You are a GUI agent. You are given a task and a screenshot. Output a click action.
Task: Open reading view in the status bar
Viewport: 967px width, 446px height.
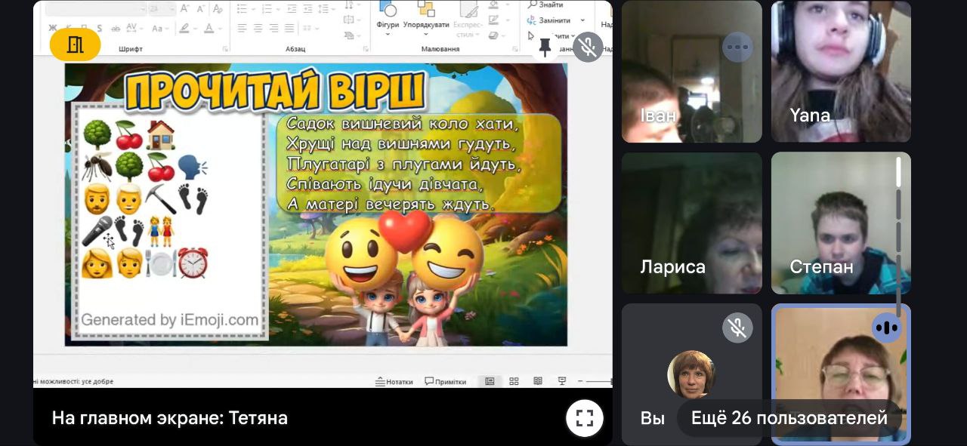538,381
